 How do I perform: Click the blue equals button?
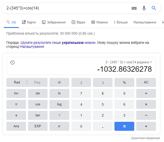[124, 126]
